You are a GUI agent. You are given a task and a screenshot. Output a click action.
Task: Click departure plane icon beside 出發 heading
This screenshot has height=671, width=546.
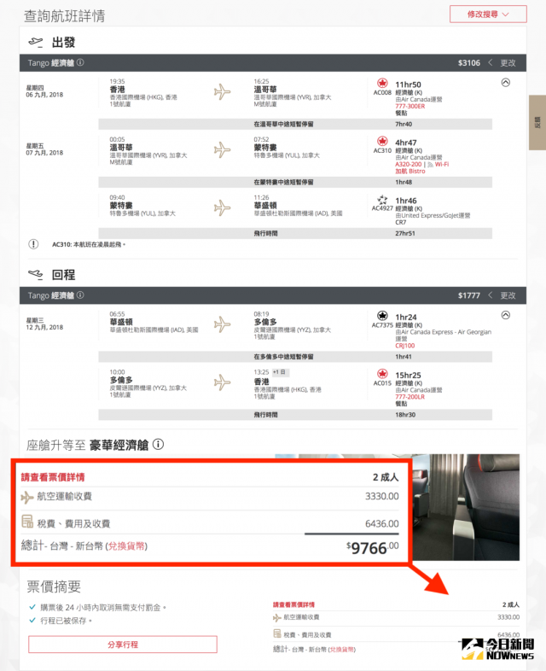pos(36,42)
